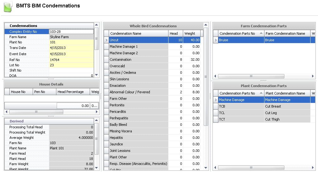Image resolution: width=318 pixels, height=172 pixels.
Task: Select the Contamination condemnation row
Action: coord(139,60)
